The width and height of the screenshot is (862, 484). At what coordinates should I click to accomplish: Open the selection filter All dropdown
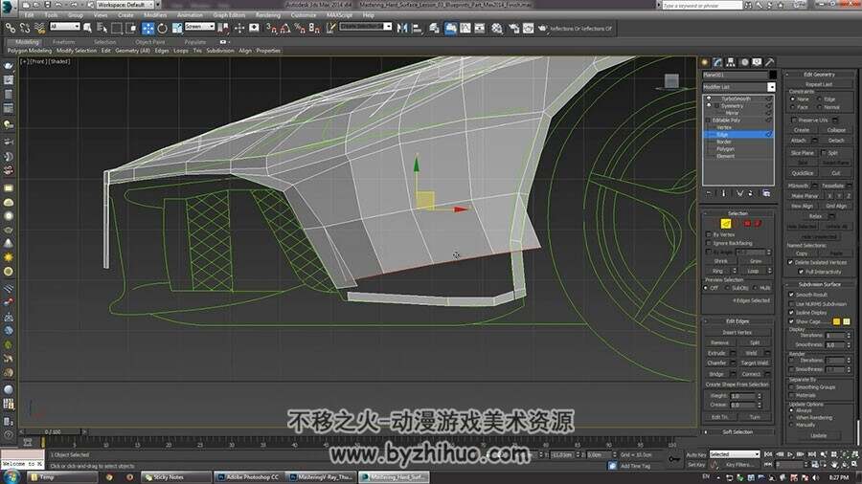click(65, 27)
